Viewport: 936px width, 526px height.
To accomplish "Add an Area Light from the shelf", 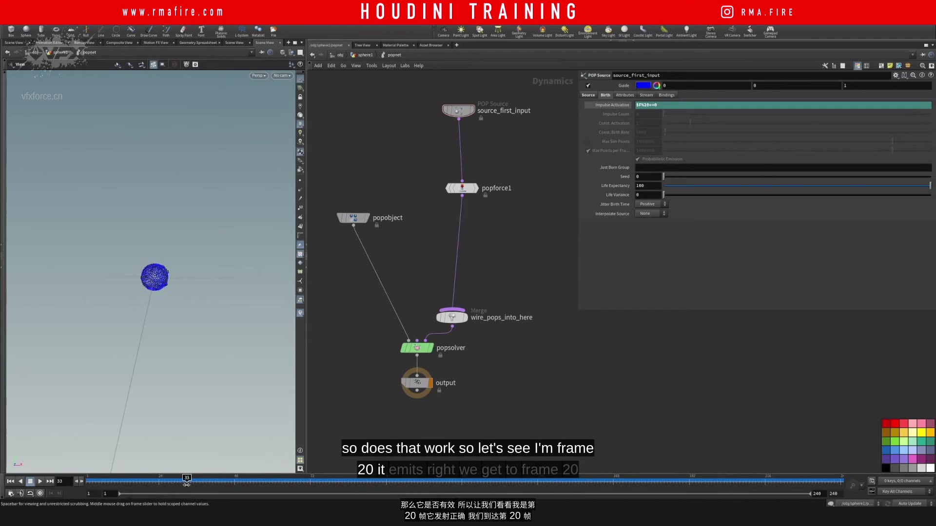I will 498,32.
